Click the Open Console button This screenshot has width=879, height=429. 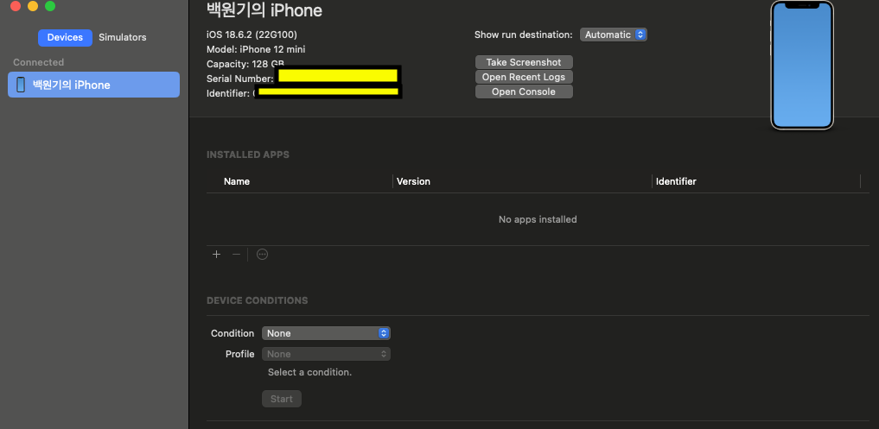(524, 91)
